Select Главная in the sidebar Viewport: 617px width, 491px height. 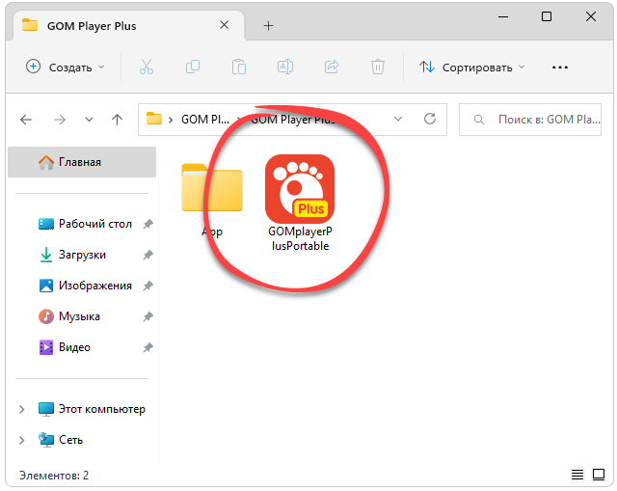click(x=82, y=162)
